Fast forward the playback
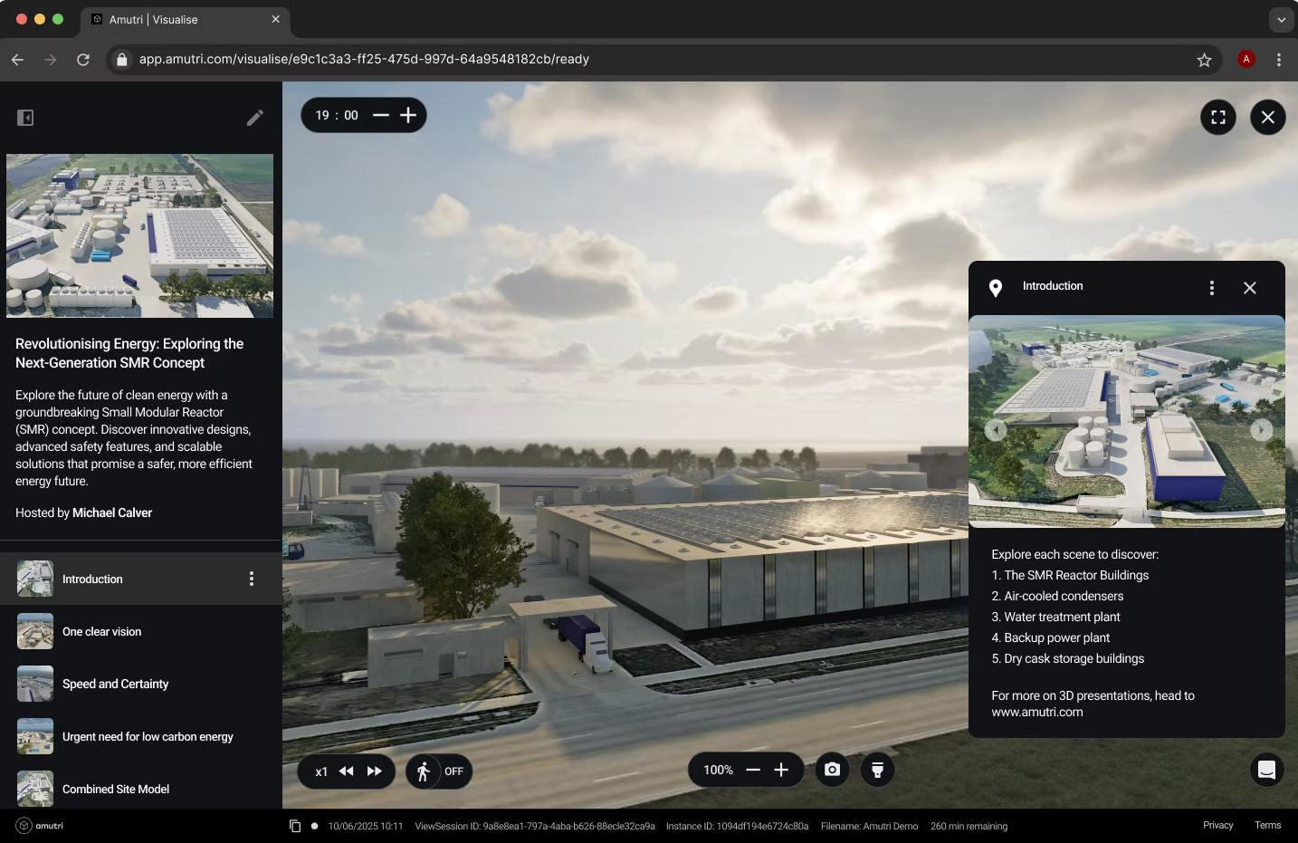This screenshot has height=843, width=1298. [374, 771]
